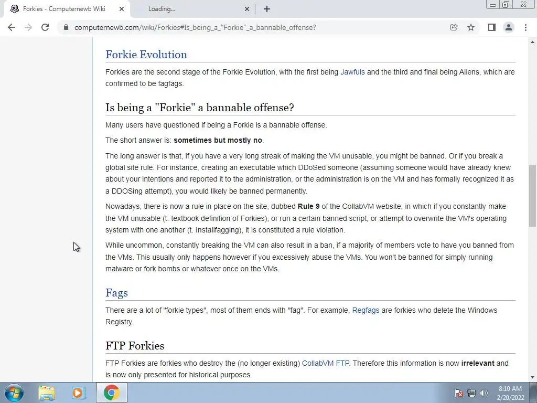
Task: Close the Forkies - Computernewb Wiki tab
Action: [122, 9]
